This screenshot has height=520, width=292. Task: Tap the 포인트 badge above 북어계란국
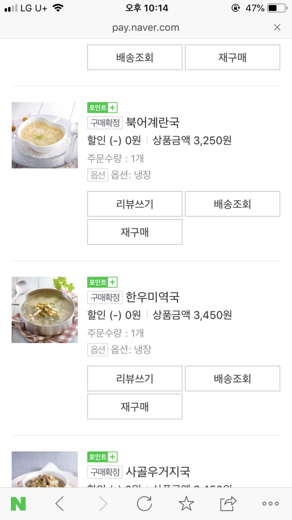102,107
